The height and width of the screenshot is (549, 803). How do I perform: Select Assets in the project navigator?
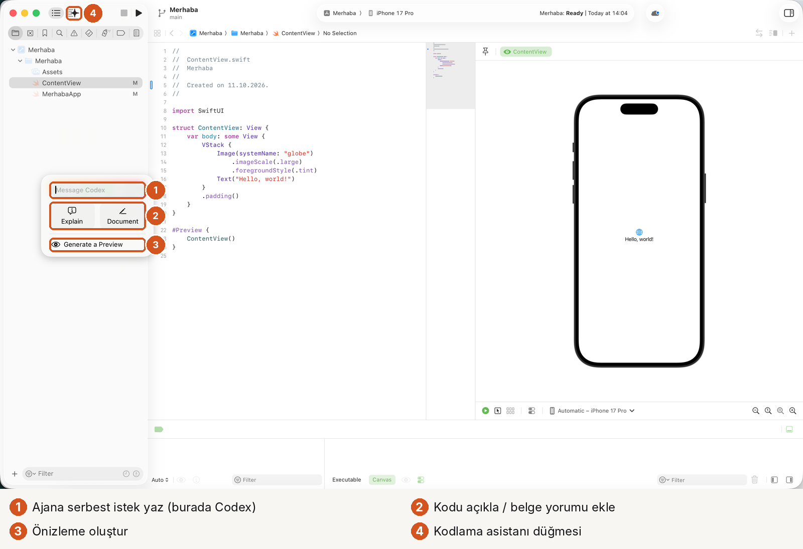point(52,72)
